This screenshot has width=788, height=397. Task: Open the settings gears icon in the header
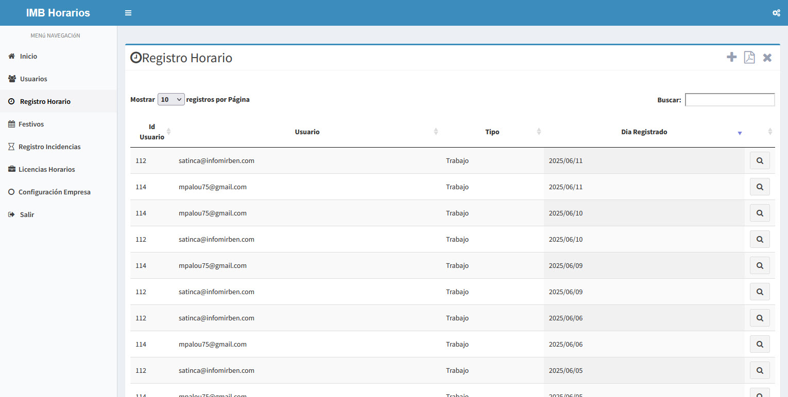coord(776,13)
